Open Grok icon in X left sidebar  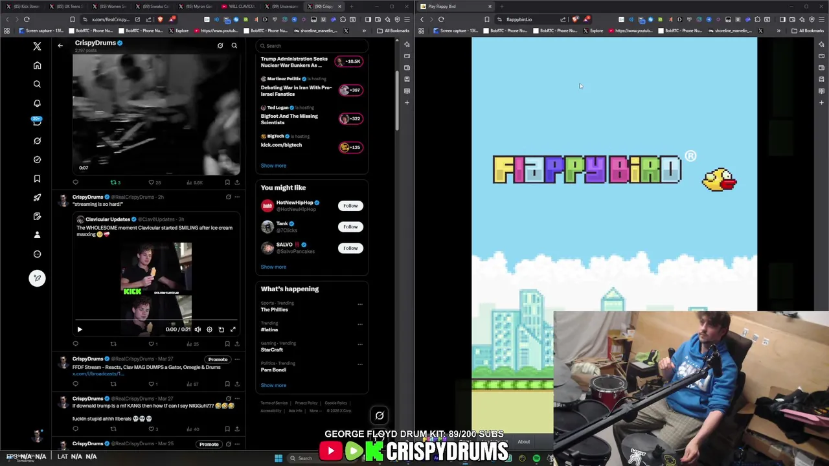click(37, 140)
